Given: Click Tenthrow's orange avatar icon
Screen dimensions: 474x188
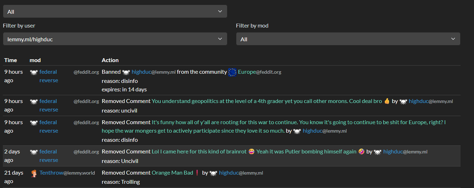Looking at the screenshot, I should 34,173.
